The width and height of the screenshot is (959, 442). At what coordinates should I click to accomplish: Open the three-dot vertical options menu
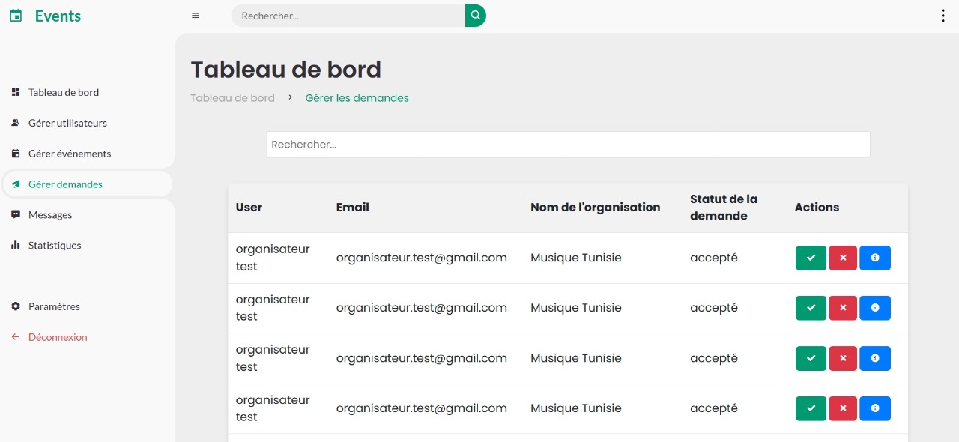(x=943, y=16)
